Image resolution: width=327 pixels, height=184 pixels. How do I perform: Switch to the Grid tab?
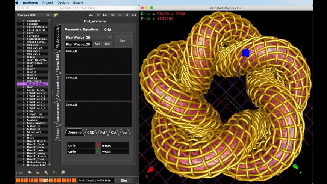(107, 29)
